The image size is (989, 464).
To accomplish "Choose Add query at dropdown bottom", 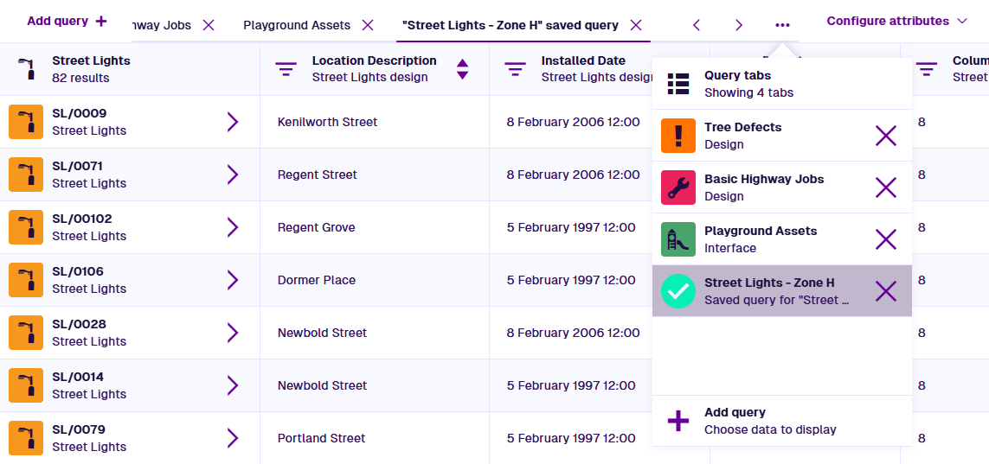I will click(770, 421).
